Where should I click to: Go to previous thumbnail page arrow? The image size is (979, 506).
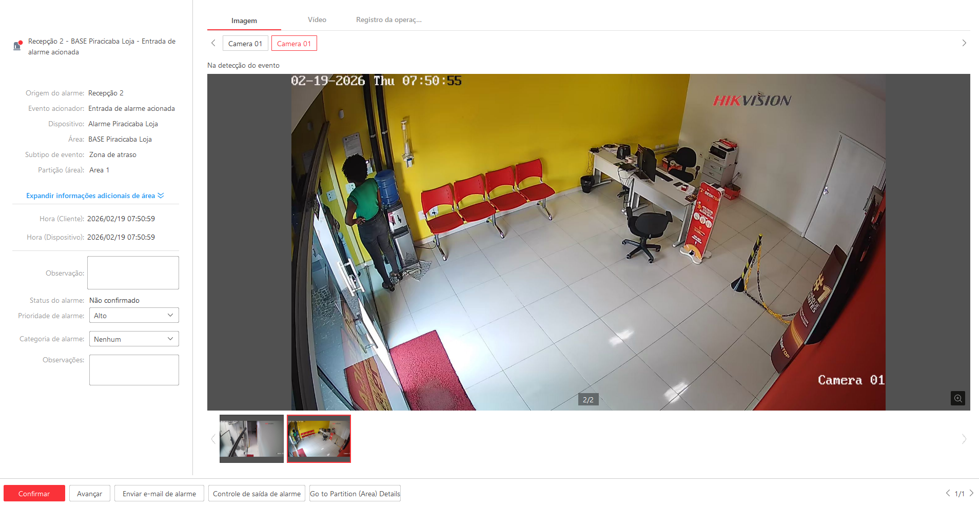(x=213, y=439)
